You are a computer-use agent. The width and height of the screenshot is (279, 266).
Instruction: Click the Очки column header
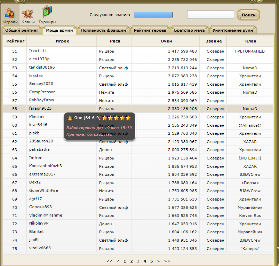(166, 41)
